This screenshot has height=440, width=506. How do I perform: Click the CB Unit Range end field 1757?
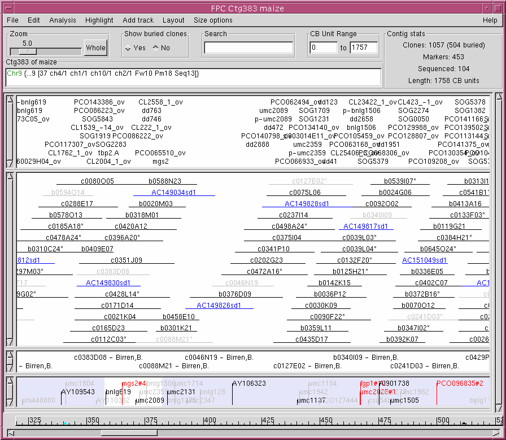363,48
